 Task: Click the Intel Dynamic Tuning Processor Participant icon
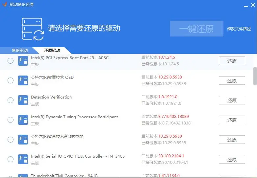(x=23, y=120)
